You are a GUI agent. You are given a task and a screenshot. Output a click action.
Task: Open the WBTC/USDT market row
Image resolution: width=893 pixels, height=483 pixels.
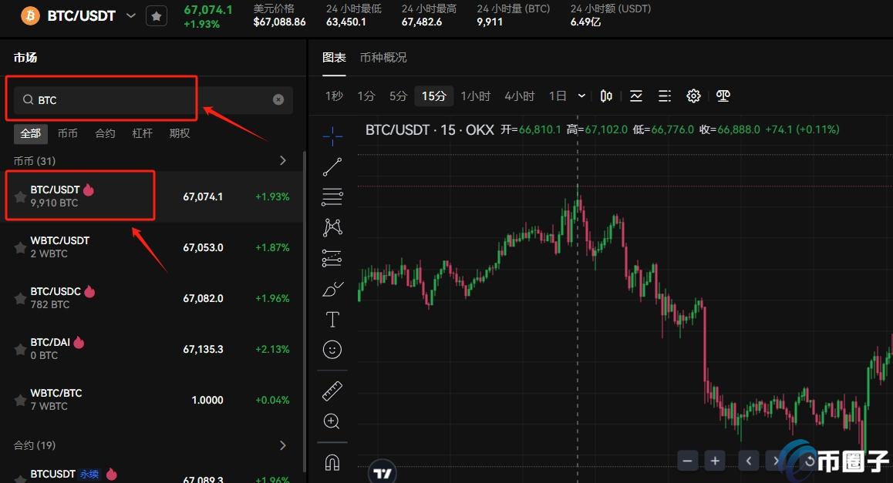(x=153, y=247)
